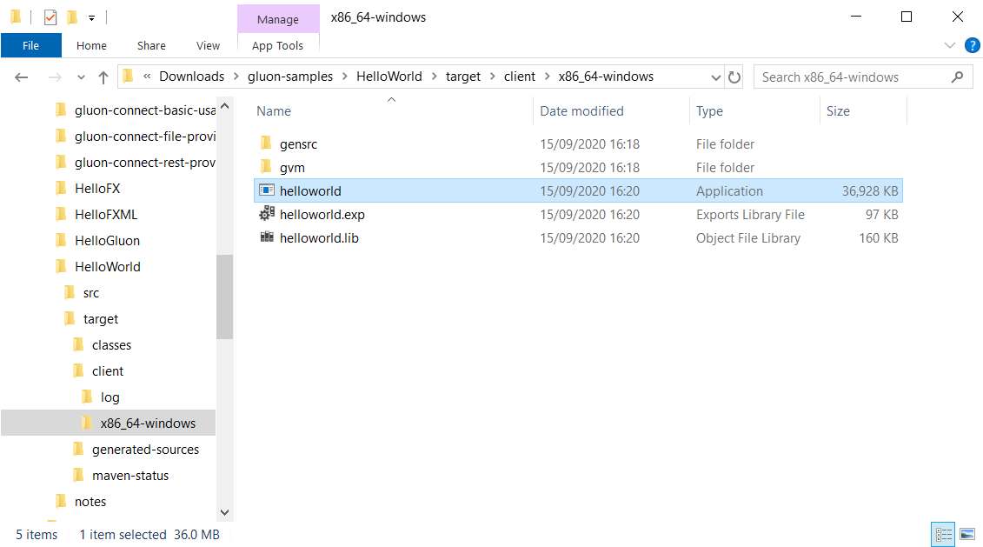This screenshot has height=547, width=983.
Task: Select the target folder in the tree
Action: pos(101,319)
